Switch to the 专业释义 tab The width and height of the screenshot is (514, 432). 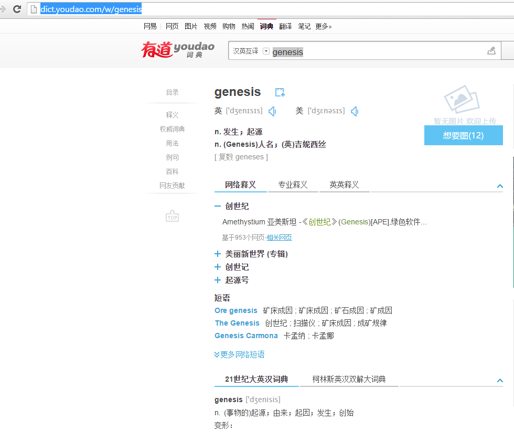click(293, 185)
